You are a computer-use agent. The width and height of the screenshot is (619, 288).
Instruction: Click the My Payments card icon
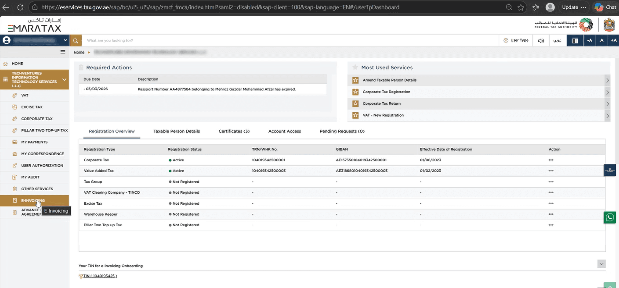click(x=14, y=142)
